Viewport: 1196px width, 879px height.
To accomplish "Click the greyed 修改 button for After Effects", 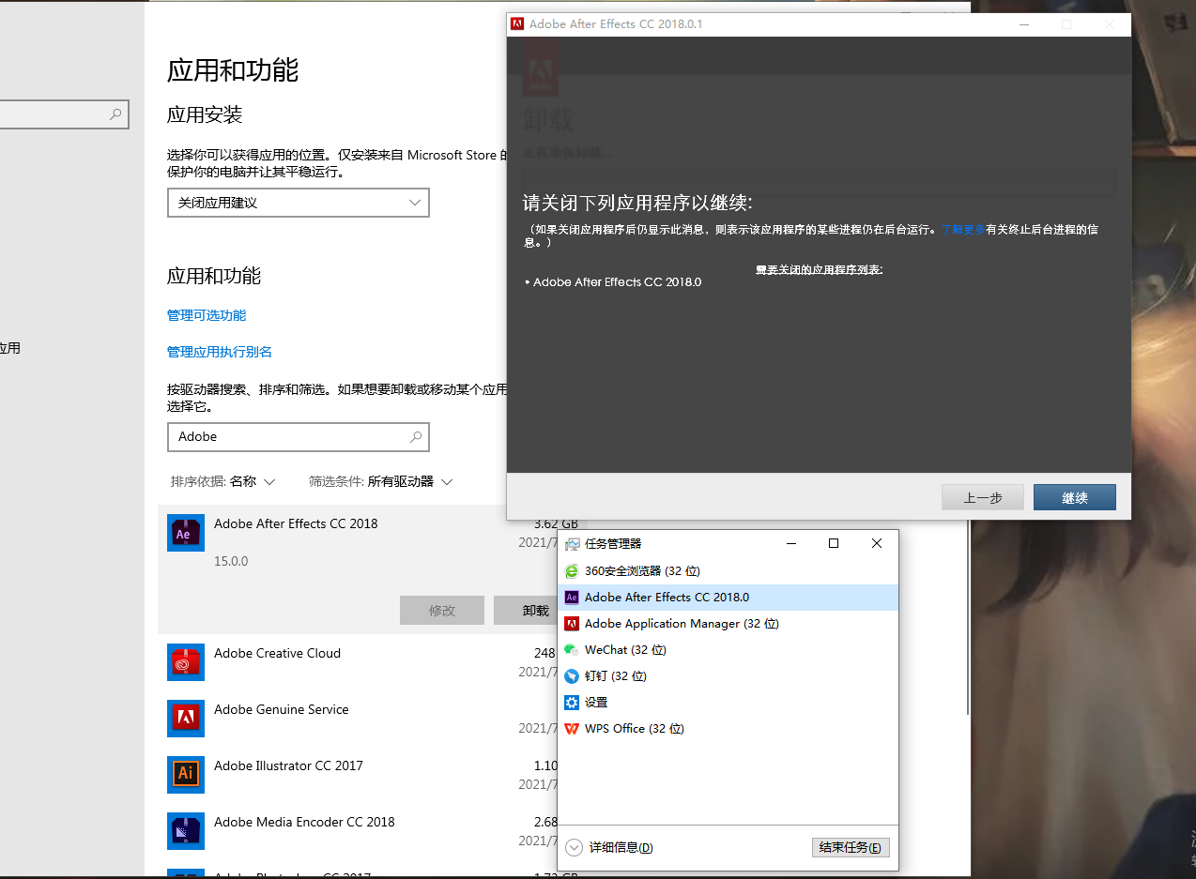I will [x=442, y=610].
